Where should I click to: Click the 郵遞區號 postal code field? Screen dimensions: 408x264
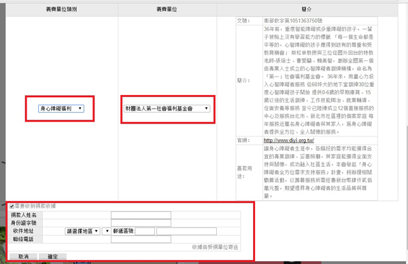pyautogui.click(x=145, y=231)
